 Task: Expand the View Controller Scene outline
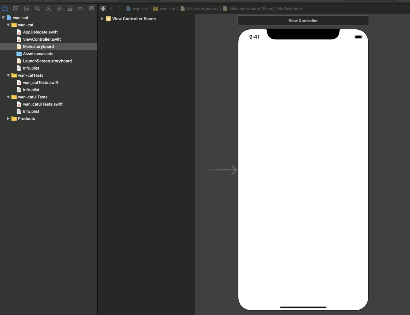102,19
